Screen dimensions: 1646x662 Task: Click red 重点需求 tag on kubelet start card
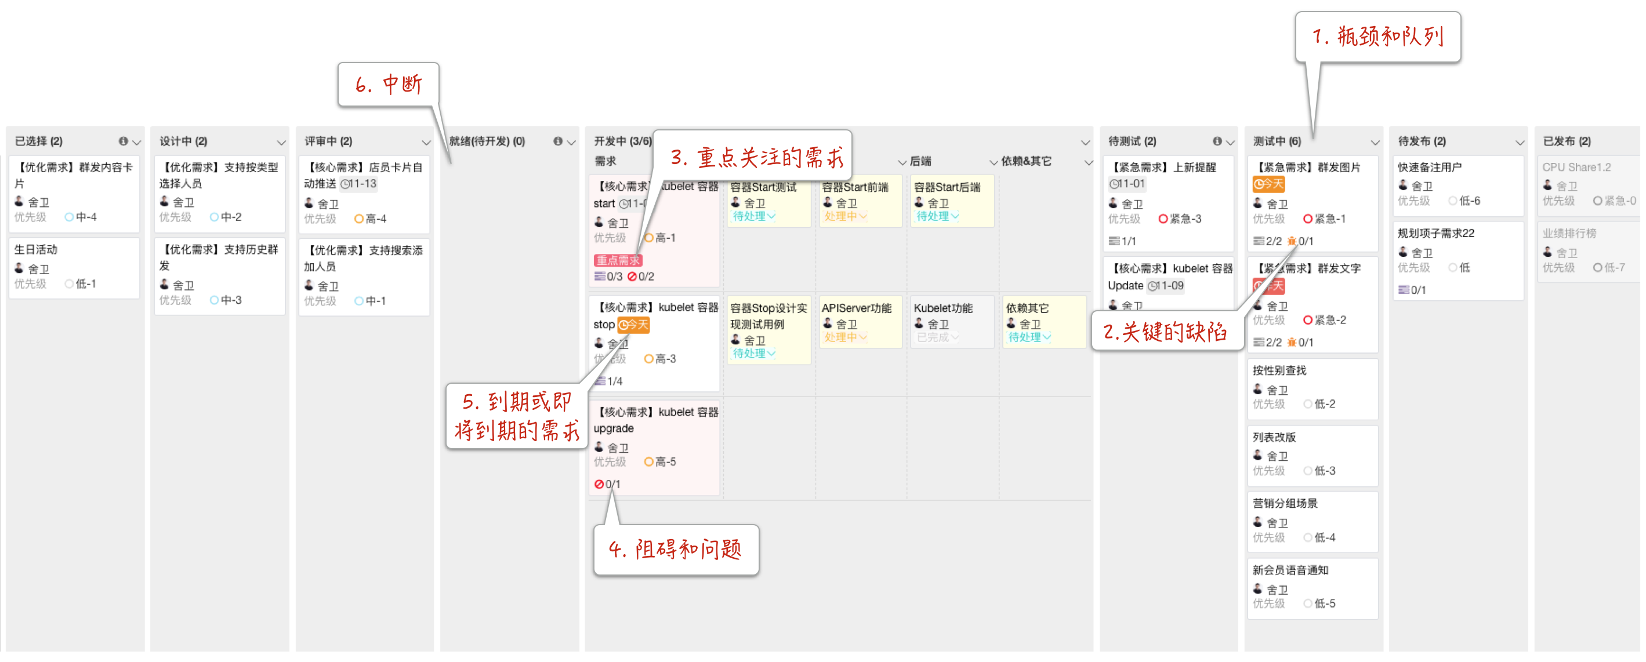click(617, 260)
